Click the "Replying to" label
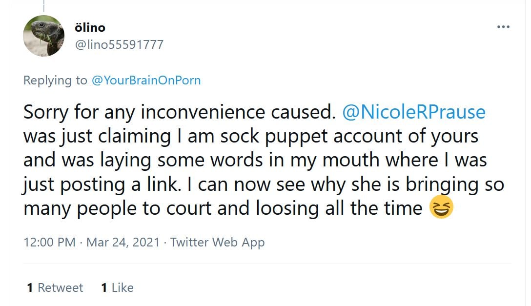The image size is (531, 306). pyautogui.click(x=55, y=81)
